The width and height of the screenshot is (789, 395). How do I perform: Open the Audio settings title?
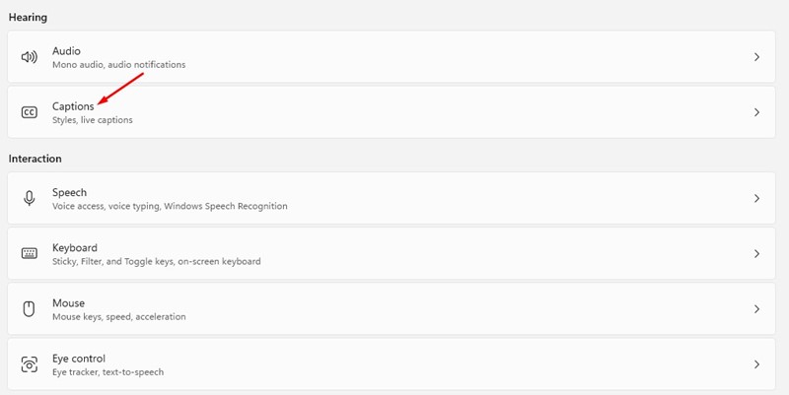[x=66, y=51]
